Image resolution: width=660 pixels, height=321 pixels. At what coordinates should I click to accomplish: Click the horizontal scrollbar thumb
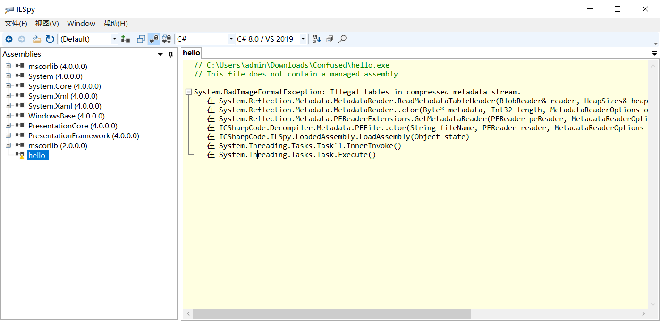332,314
